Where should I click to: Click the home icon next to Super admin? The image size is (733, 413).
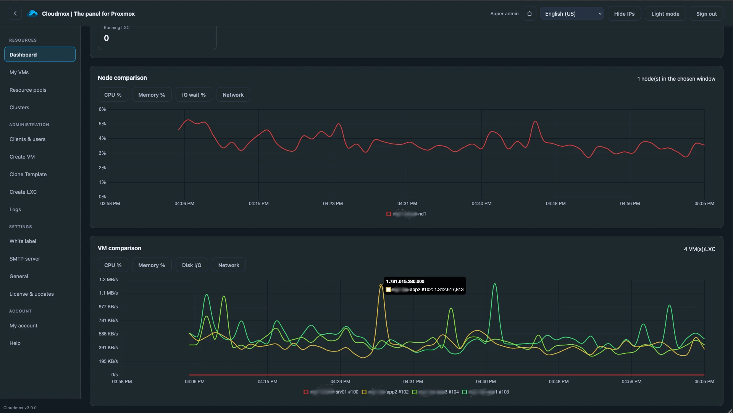(x=530, y=14)
